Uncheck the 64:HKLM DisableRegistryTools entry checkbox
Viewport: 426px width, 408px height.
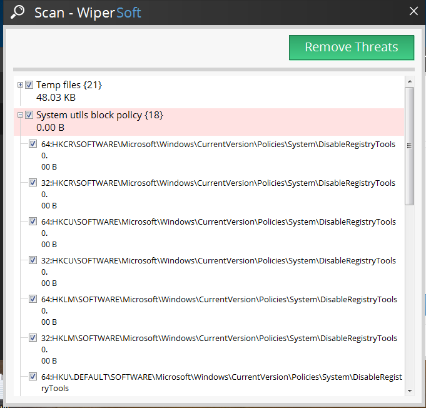[33, 299]
